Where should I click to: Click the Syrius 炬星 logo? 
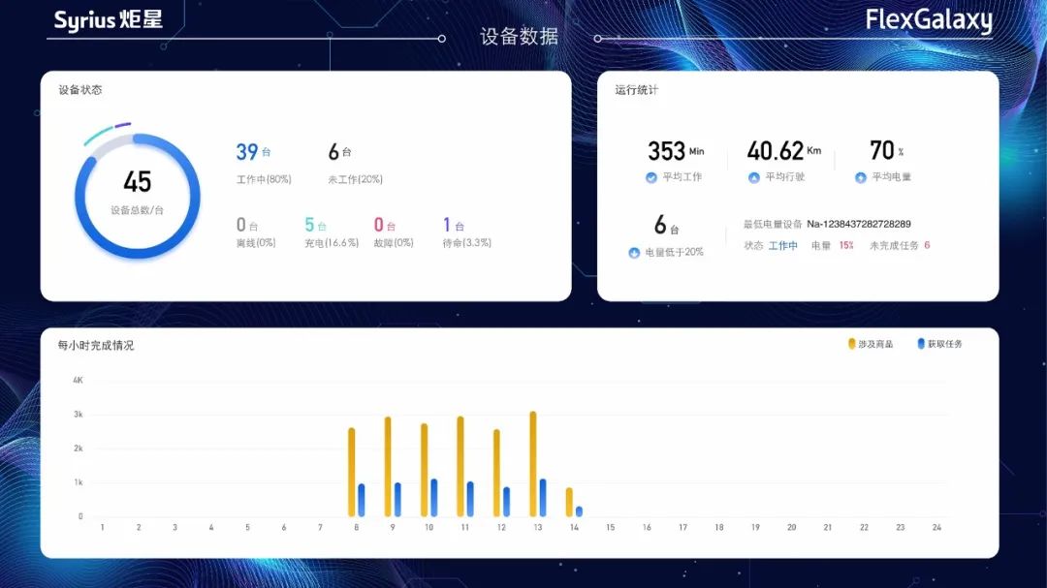coord(108,20)
